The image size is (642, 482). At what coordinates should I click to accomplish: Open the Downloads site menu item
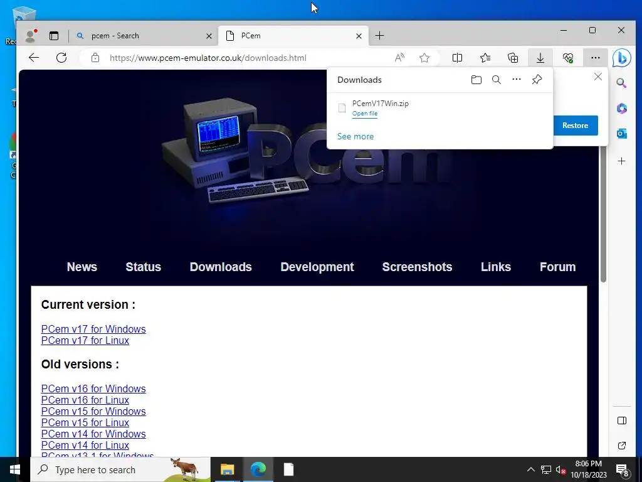tap(221, 267)
